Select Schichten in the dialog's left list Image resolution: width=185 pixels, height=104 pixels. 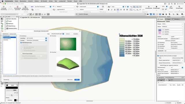(x=6, y=40)
